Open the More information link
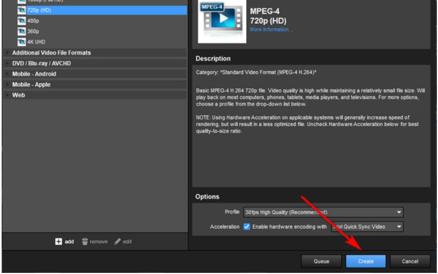The image size is (438, 274). coord(271,29)
